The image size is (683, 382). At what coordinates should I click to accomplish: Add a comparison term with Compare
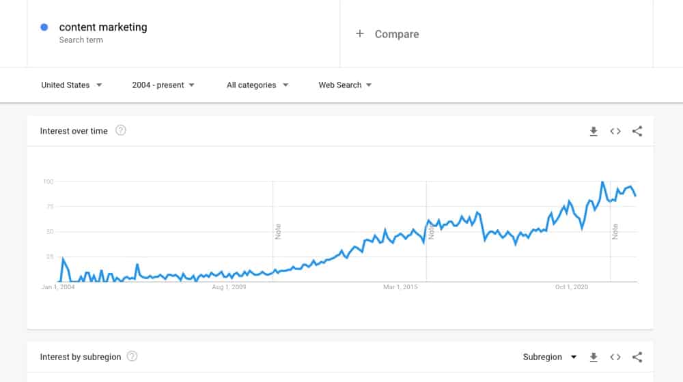(x=397, y=34)
